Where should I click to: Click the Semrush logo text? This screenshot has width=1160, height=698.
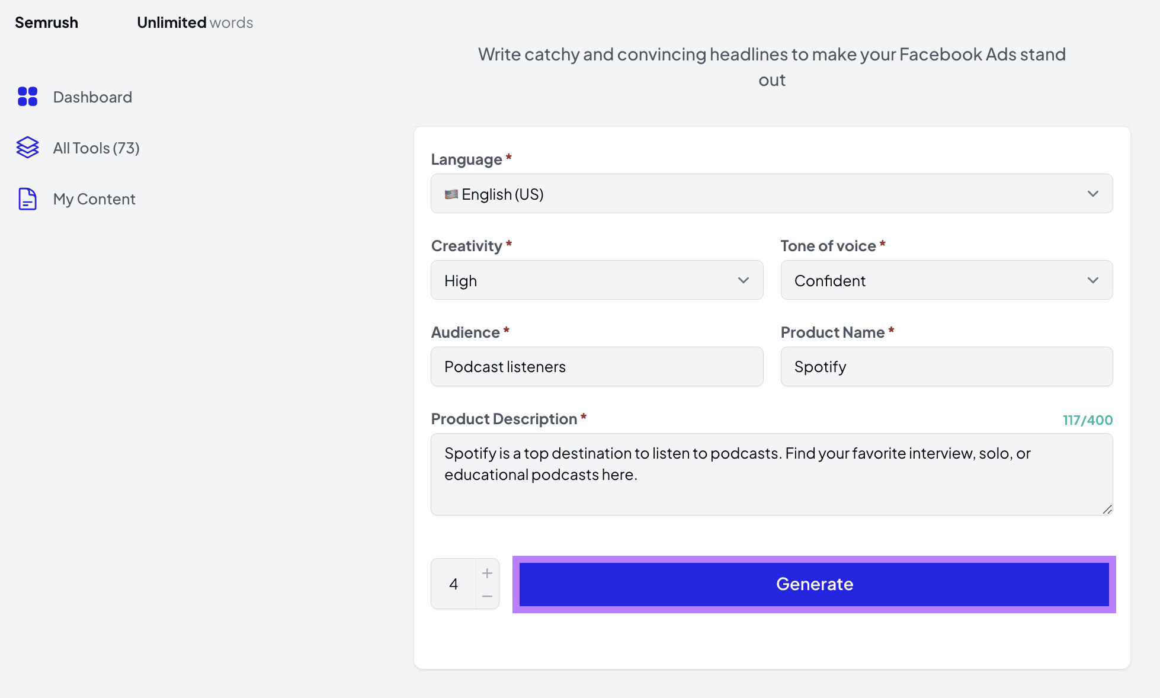46,23
